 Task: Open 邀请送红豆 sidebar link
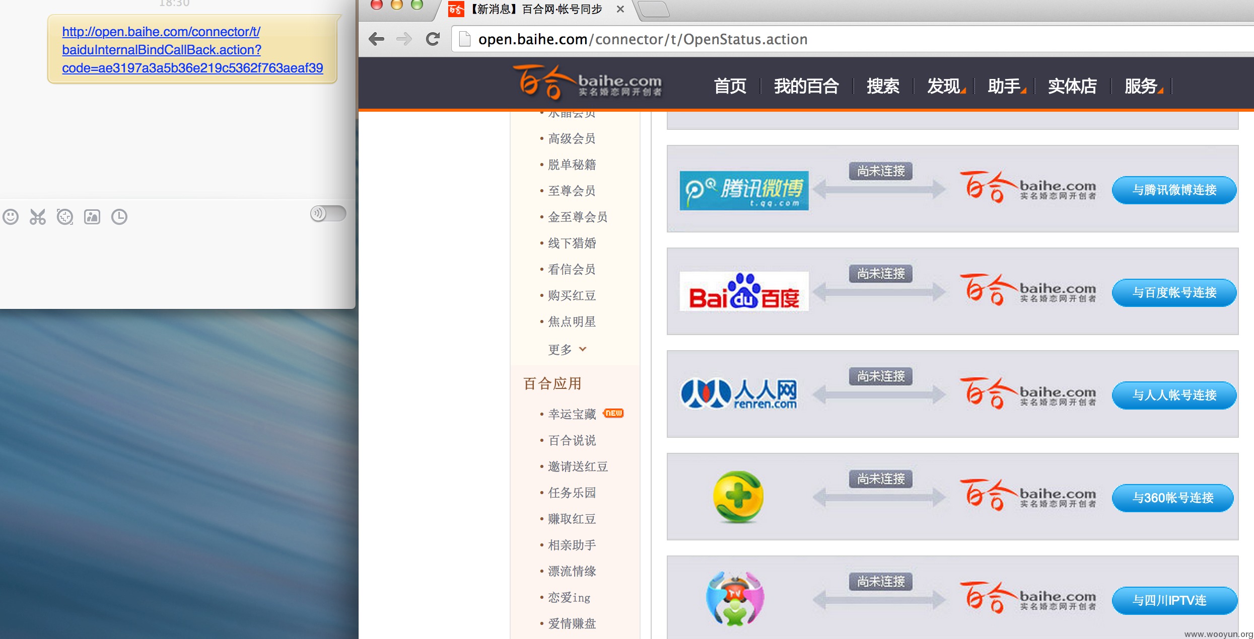point(578,466)
